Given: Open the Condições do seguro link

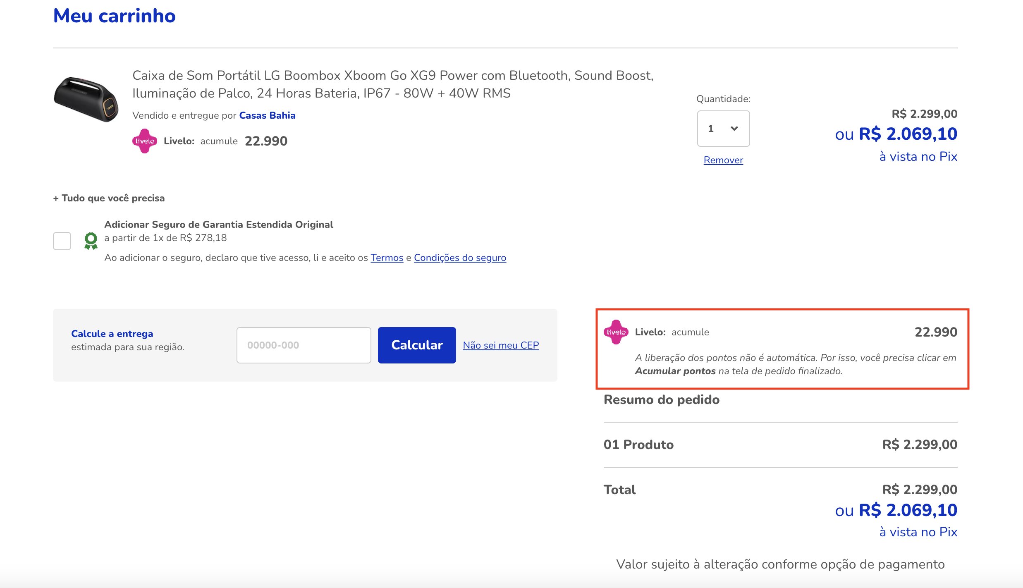Looking at the screenshot, I should pos(460,258).
